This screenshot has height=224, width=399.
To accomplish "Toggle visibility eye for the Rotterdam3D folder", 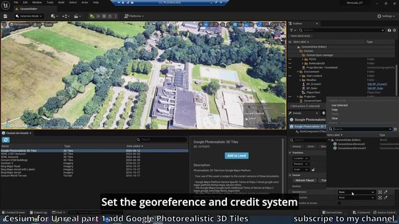I will pyautogui.click(x=290, y=63).
